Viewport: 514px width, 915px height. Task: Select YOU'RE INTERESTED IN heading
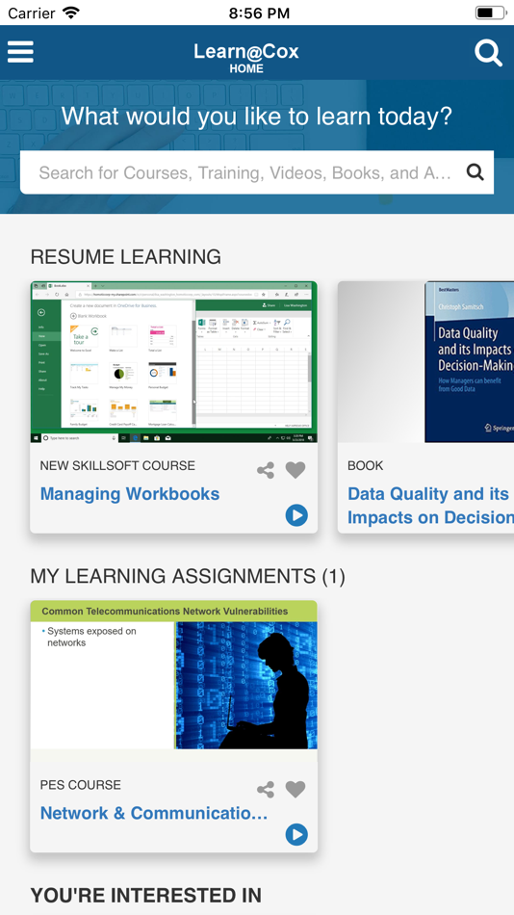(146, 895)
